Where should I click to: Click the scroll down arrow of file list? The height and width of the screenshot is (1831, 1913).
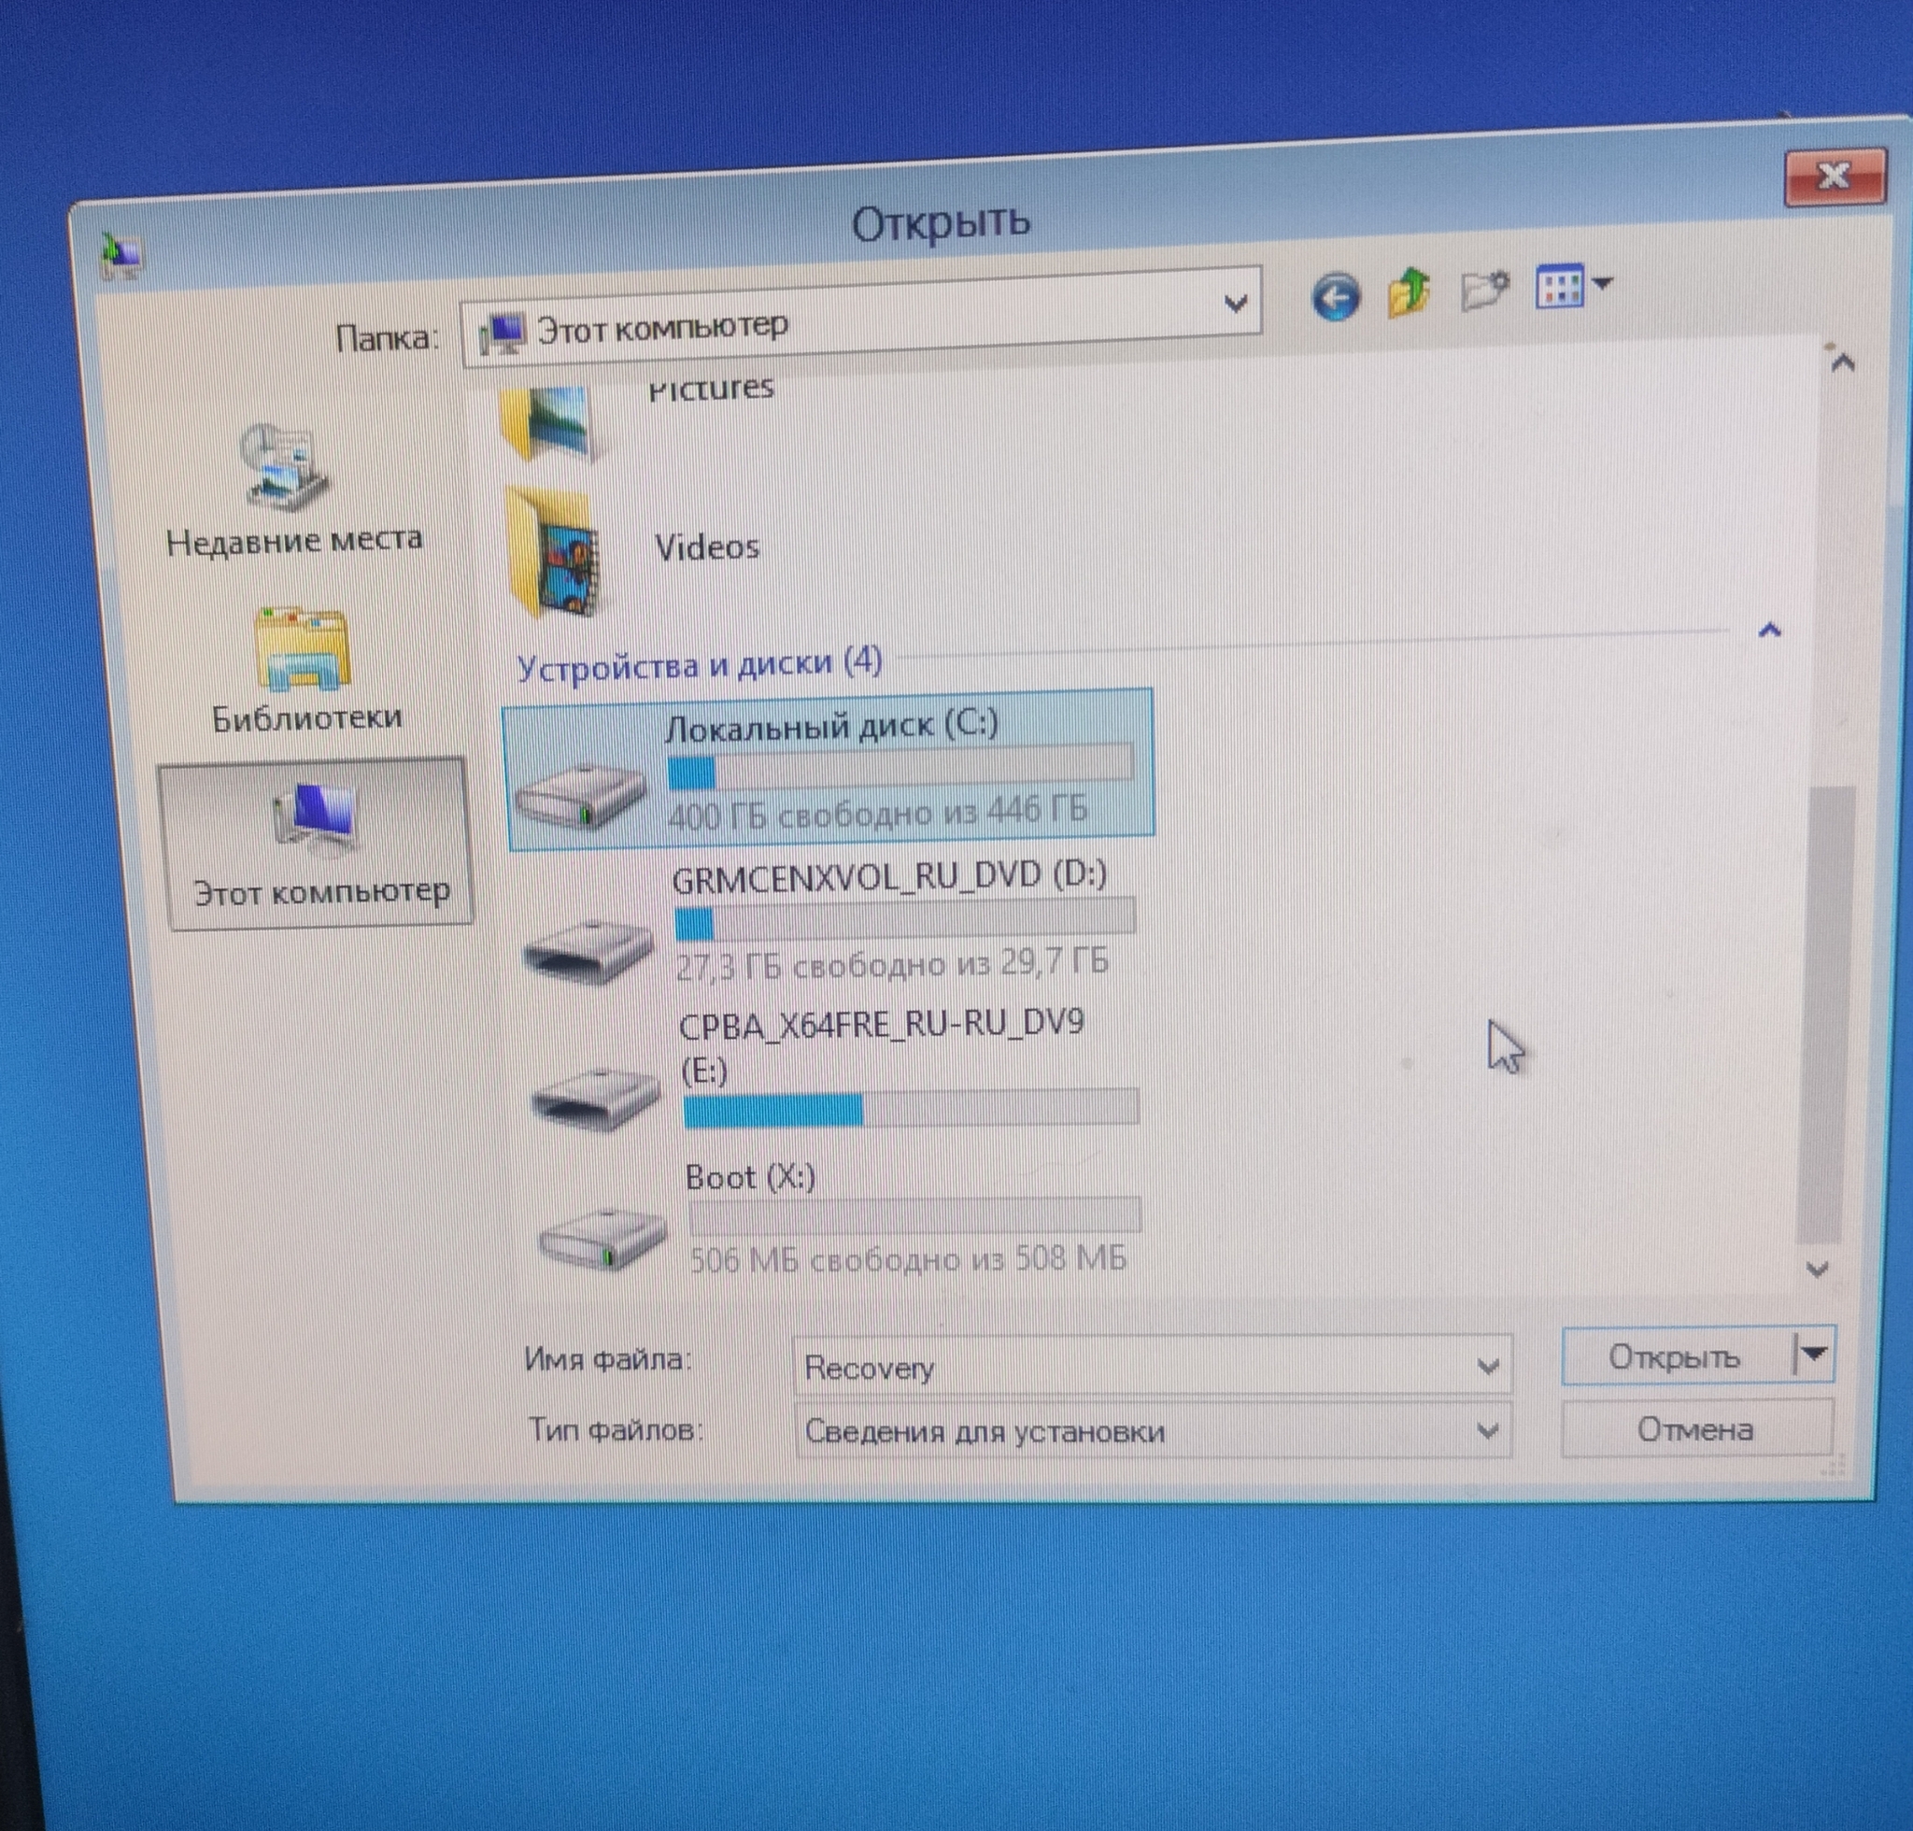(1817, 1269)
